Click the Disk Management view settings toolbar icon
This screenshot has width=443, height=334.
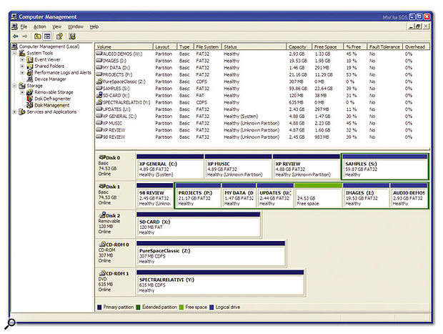pyautogui.click(x=72, y=36)
